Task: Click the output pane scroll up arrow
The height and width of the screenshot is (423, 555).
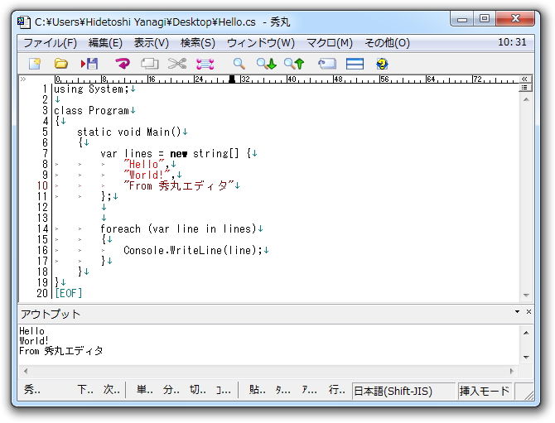Action: pyautogui.click(x=526, y=333)
